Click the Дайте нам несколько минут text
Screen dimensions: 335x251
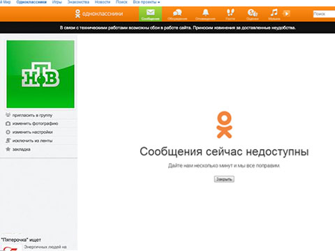tap(224, 165)
